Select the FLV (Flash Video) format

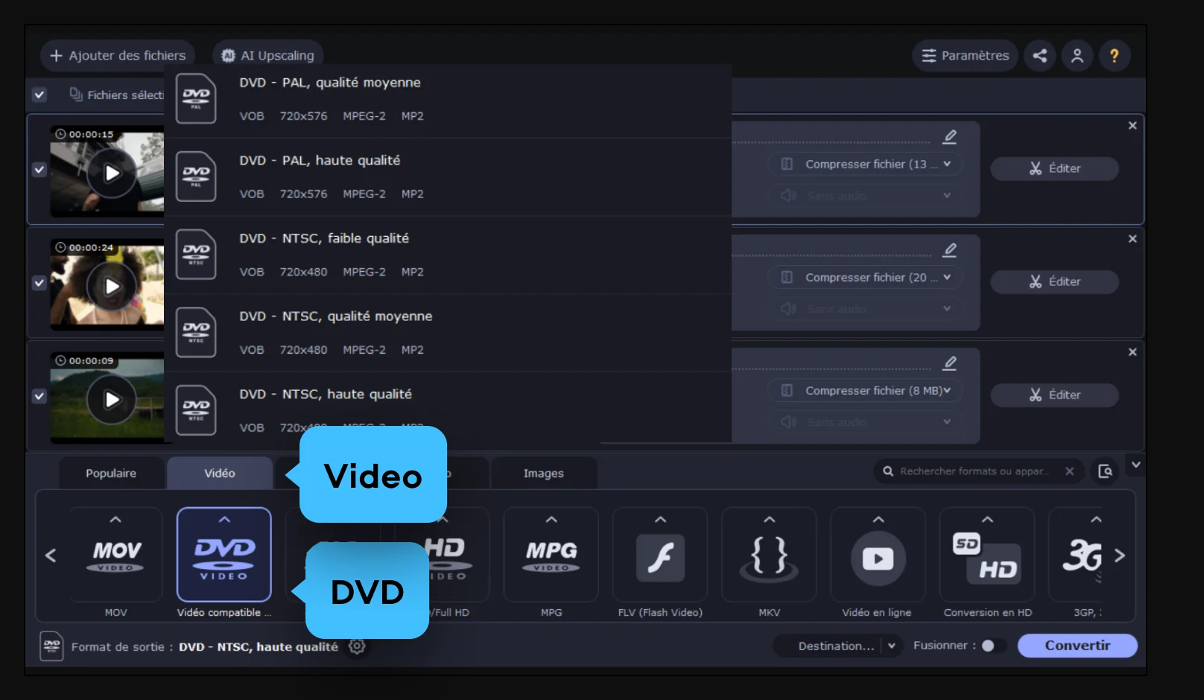660,555
